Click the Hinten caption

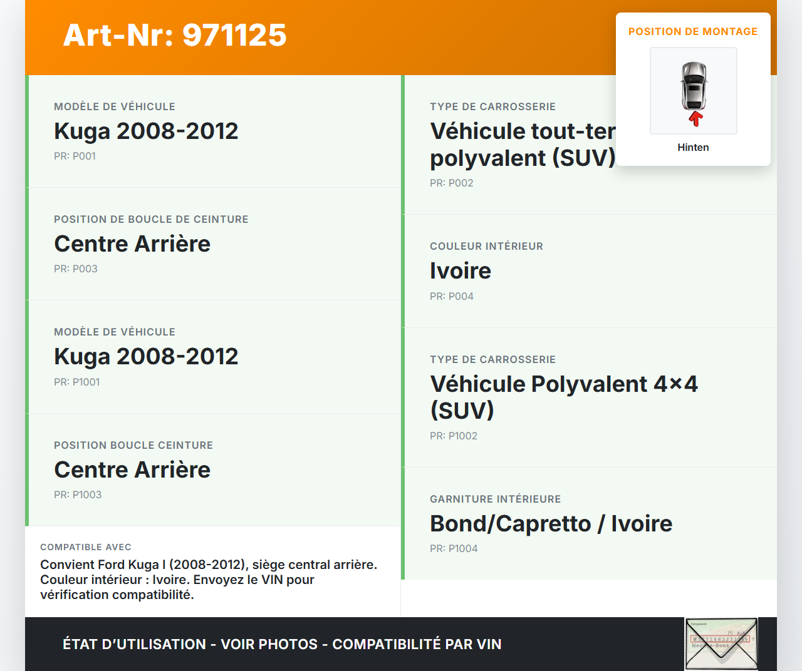693,147
